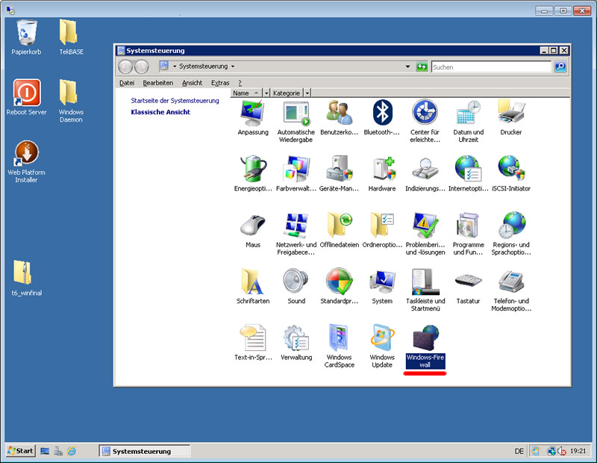Screen dimensions: 597x463
Task: Open the Bluetooth devices icon
Action: (382, 118)
